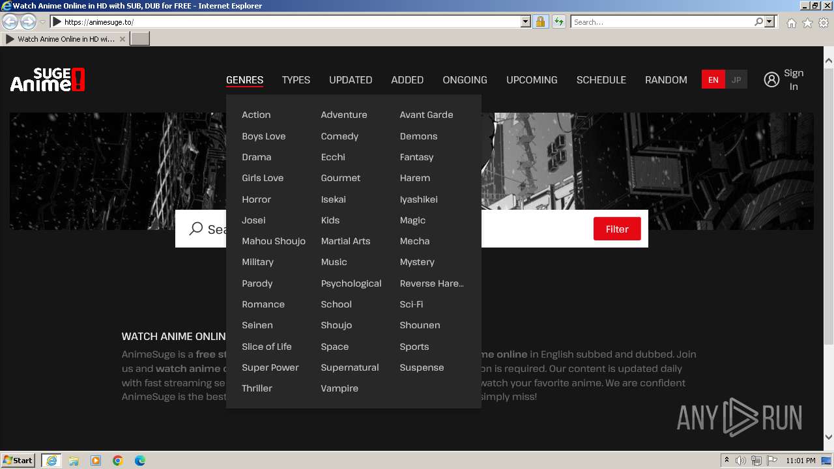The height and width of the screenshot is (469, 834).
Task: Click the Action Center flag icon
Action: click(772, 461)
